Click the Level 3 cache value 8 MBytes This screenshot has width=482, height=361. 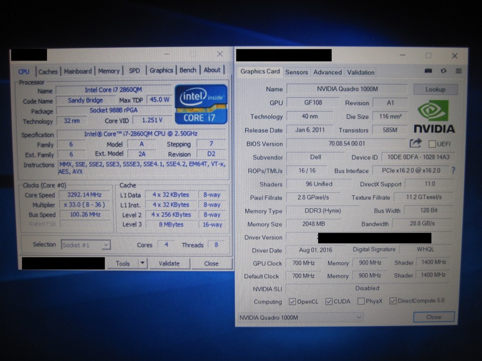tap(171, 224)
